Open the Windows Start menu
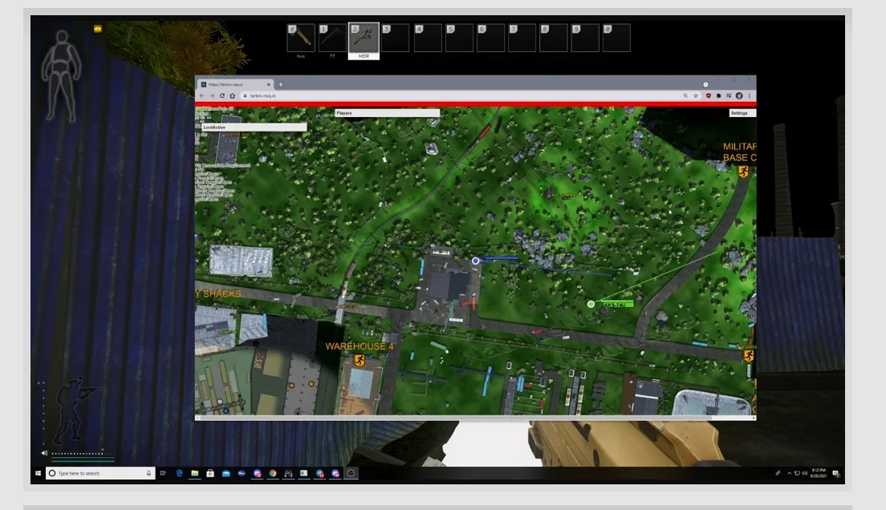The width and height of the screenshot is (886, 510). tap(38, 473)
